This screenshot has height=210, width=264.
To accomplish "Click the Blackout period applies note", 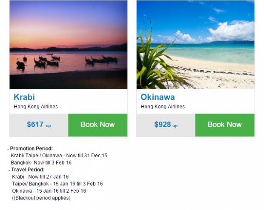I will click(41, 198).
